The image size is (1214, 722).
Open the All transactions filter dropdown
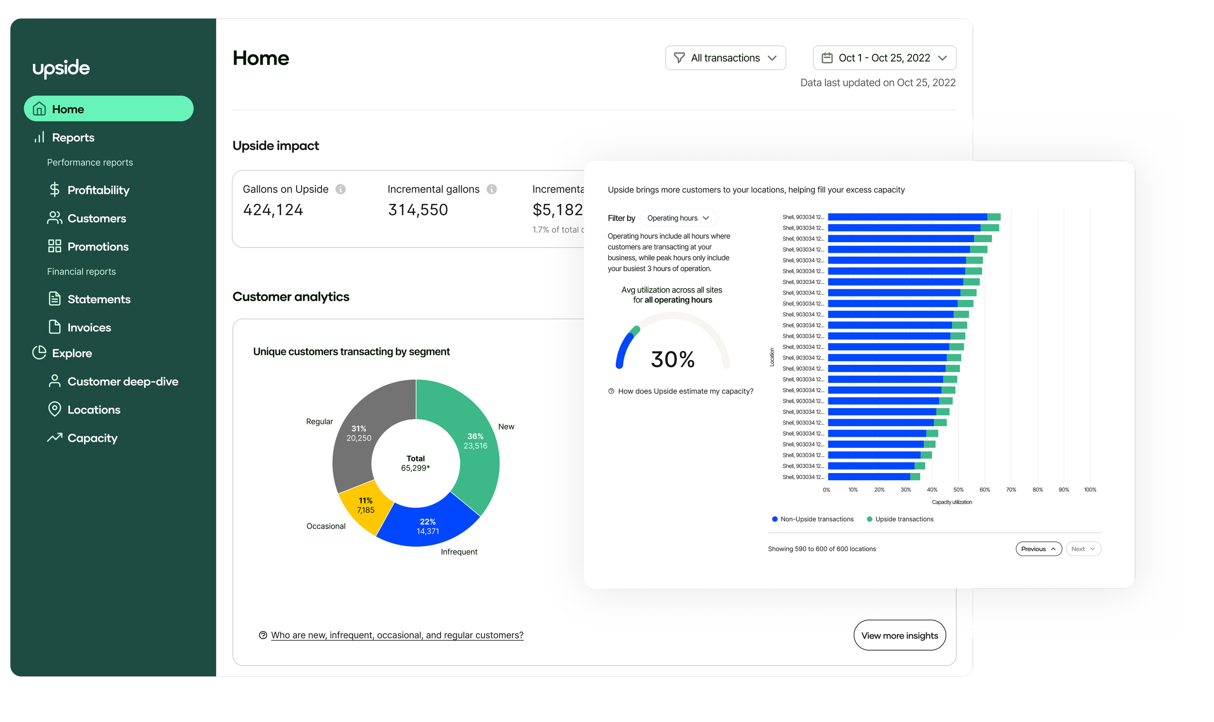pyautogui.click(x=725, y=58)
